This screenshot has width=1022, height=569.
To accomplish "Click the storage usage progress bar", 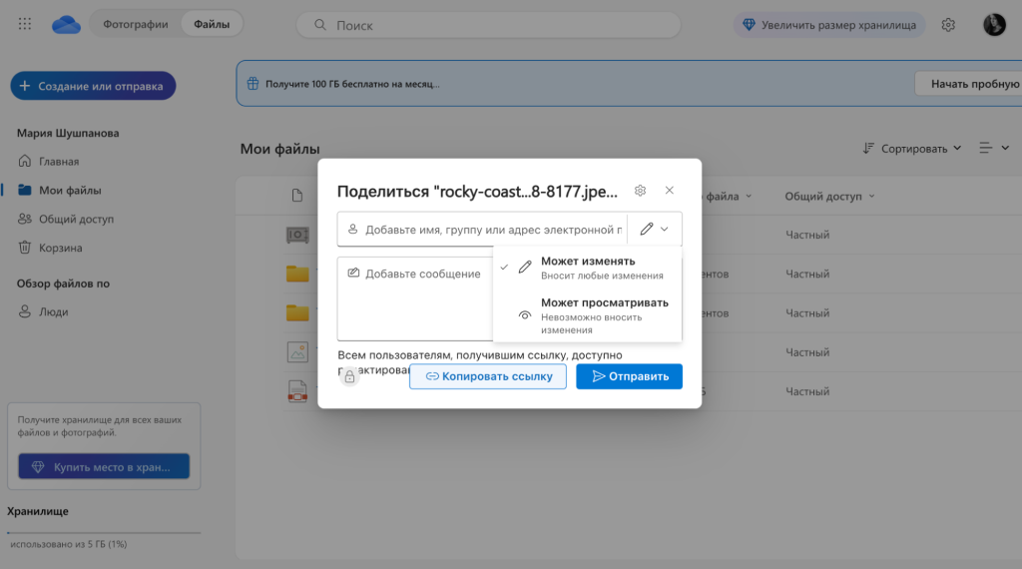I will (104, 532).
